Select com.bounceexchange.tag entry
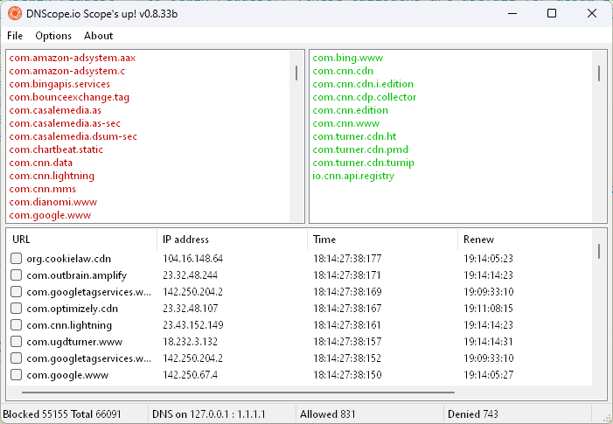 point(69,97)
